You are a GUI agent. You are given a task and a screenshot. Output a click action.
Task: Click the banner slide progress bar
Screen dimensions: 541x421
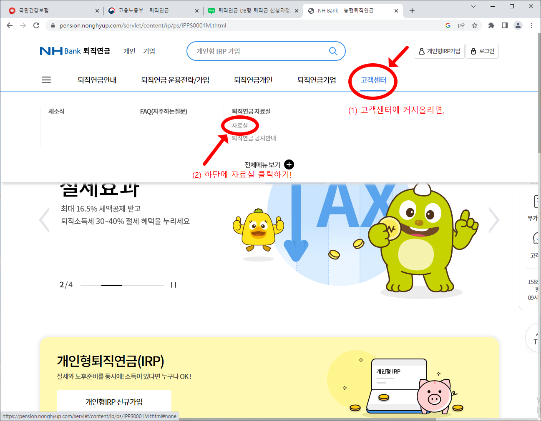(122, 285)
